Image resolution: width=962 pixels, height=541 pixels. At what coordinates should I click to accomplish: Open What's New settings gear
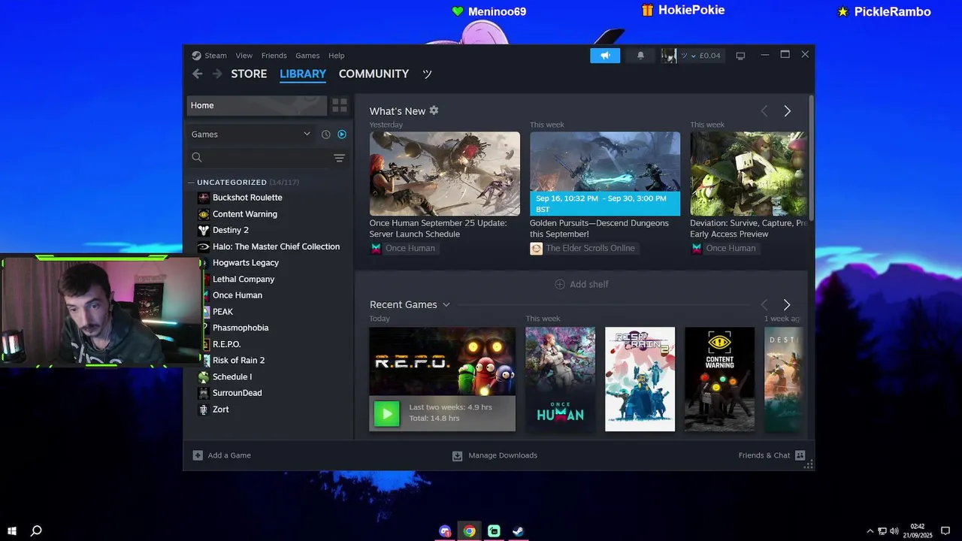click(434, 110)
